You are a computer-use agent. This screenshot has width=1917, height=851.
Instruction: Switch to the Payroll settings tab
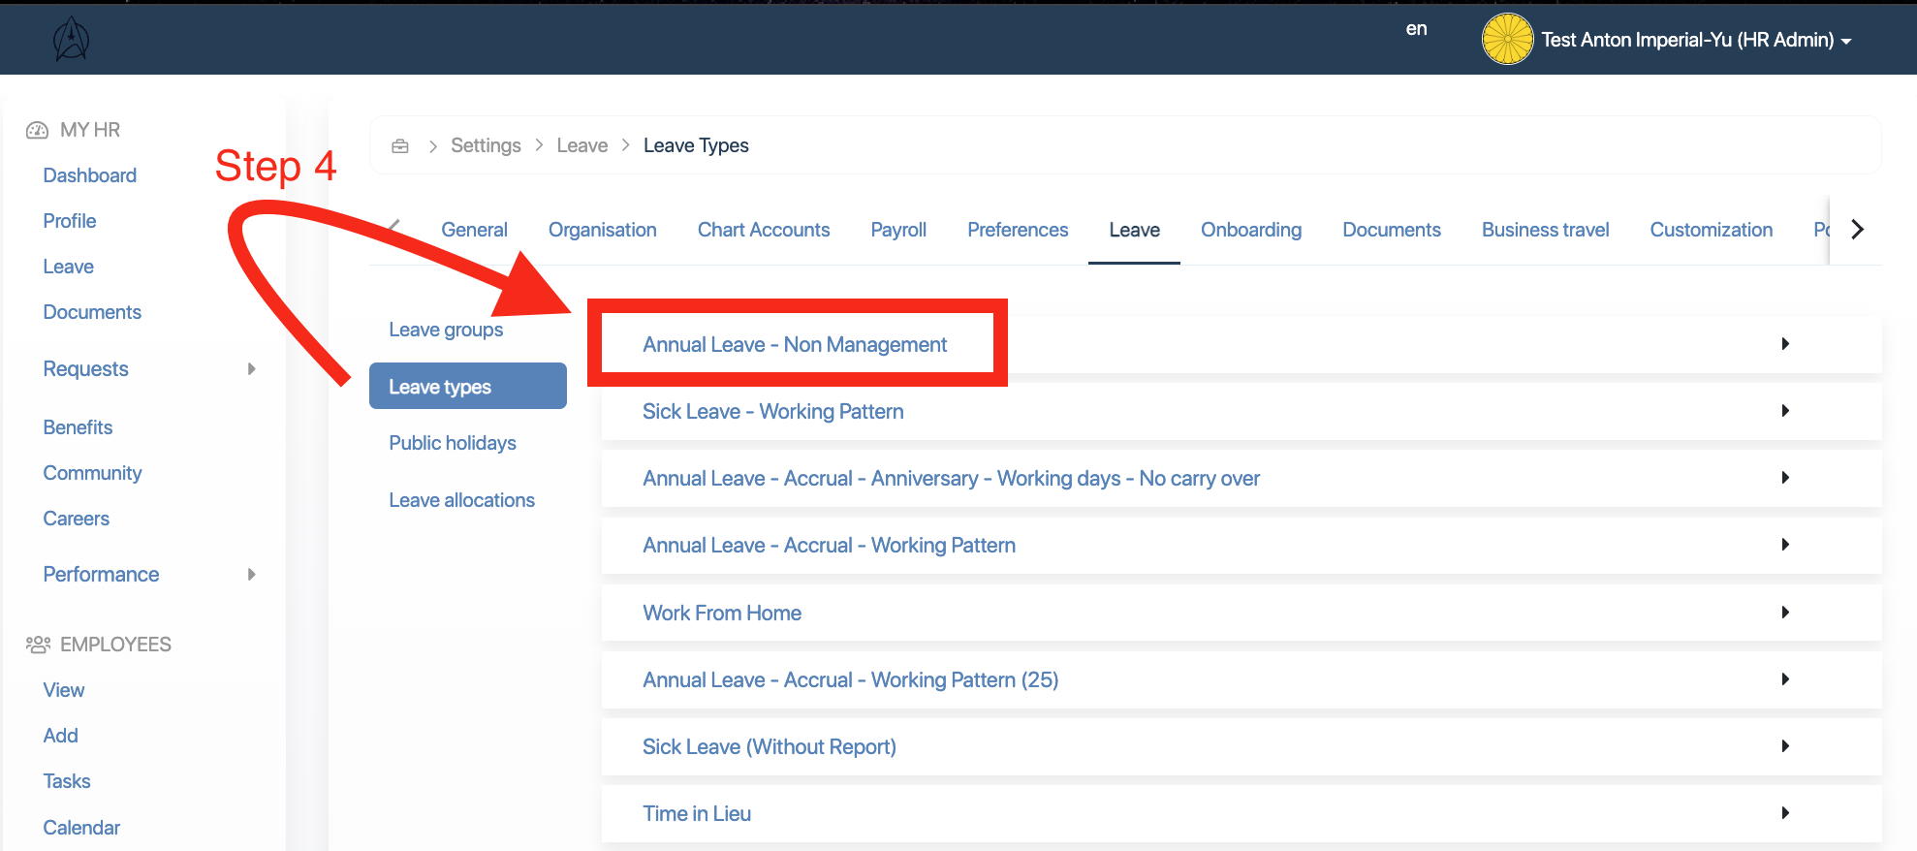[x=897, y=230]
